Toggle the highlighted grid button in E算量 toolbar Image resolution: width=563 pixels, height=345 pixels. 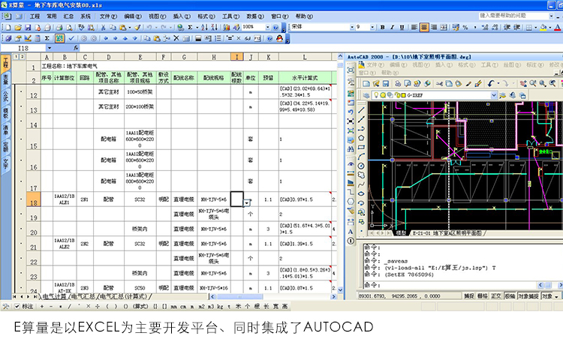point(59,38)
